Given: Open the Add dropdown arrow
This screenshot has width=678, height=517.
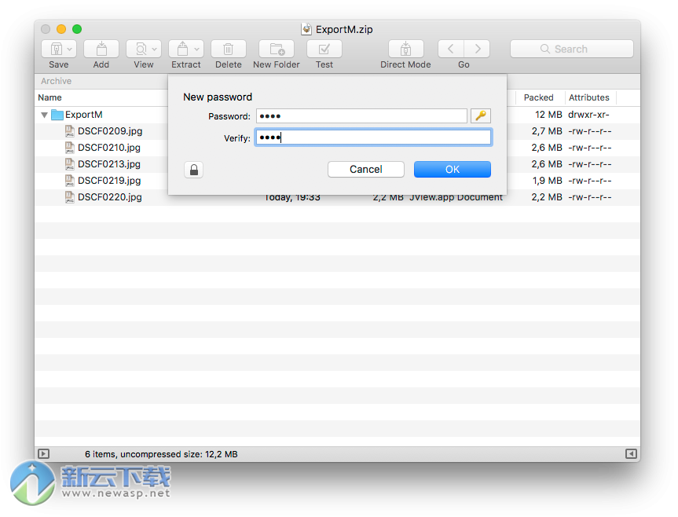Looking at the screenshot, I should 112,47.
